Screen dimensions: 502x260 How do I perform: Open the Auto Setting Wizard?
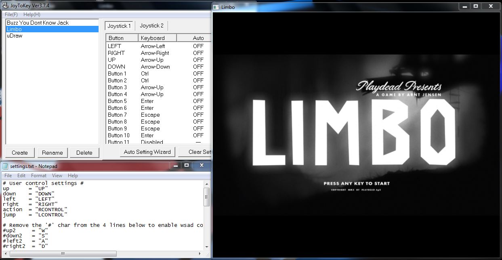coord(147,152)
